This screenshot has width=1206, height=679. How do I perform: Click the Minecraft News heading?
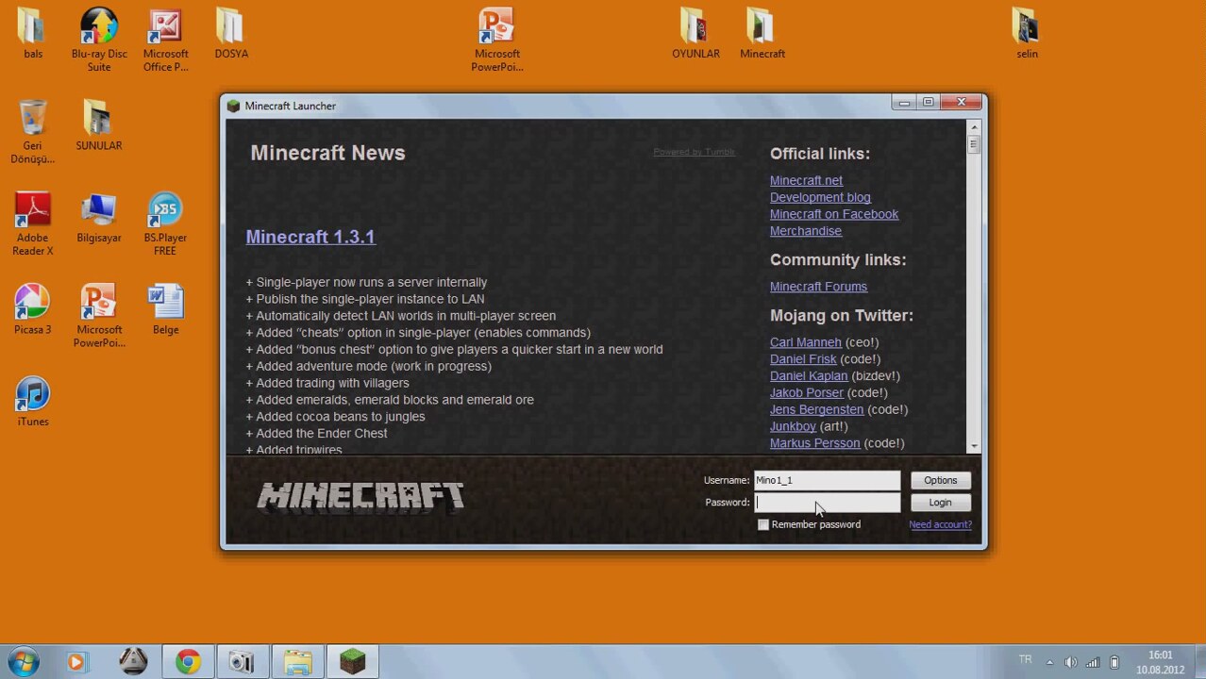[327, 153]
